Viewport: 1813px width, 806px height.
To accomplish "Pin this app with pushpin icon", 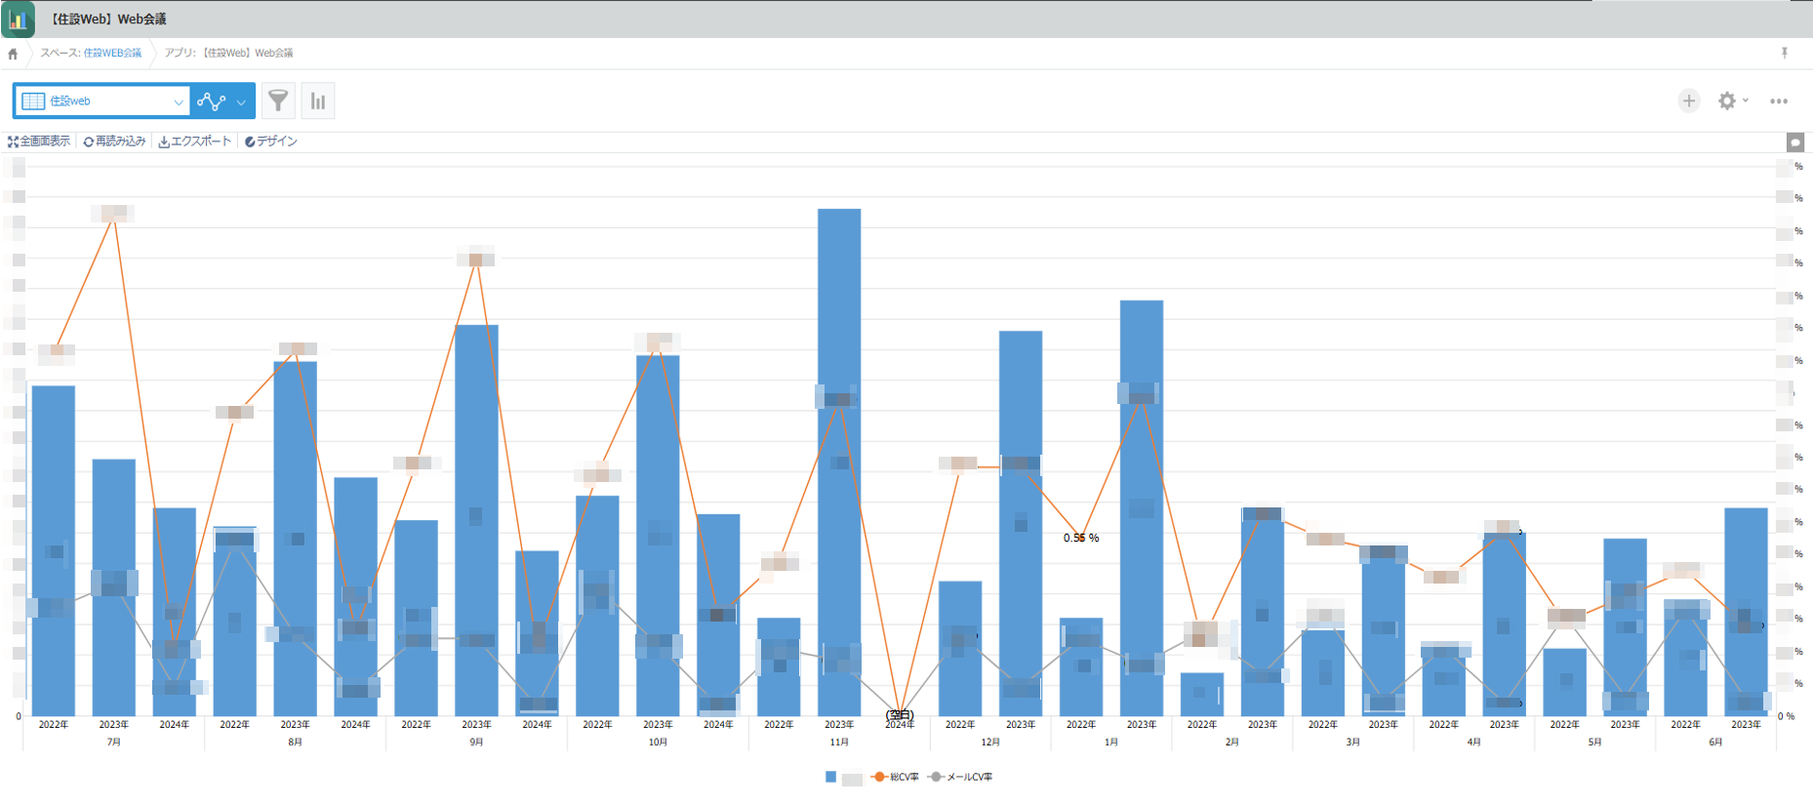I will [x=1784, y=53].
